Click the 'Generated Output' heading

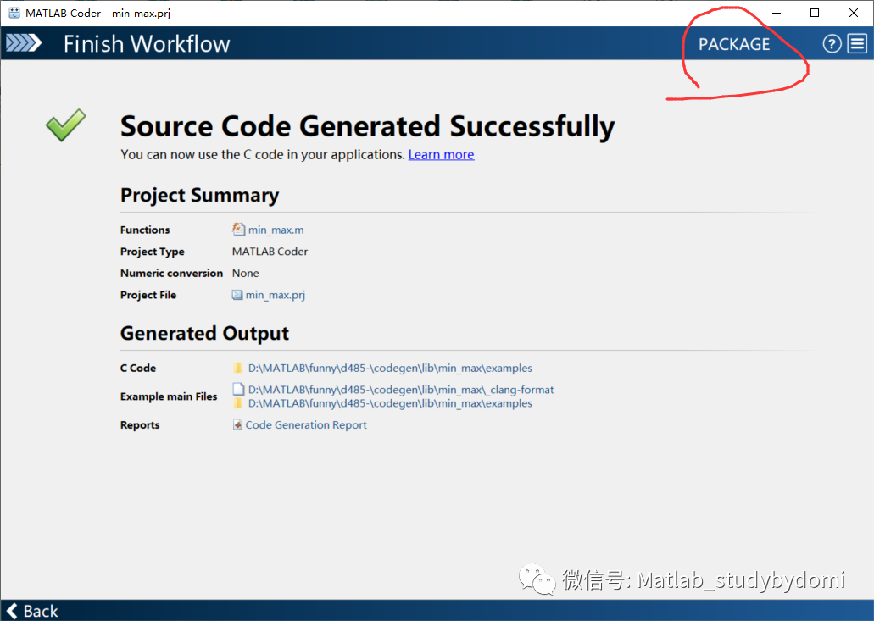204,333
